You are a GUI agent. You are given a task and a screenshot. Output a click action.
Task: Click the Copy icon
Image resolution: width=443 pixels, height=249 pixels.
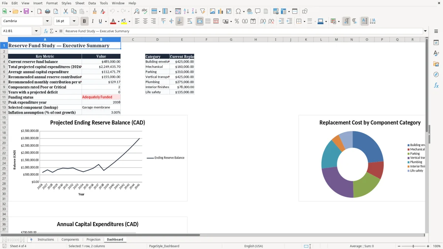click(x=73, y=11)
